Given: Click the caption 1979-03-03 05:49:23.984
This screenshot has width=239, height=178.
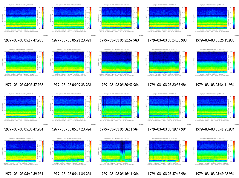Looking at the screenshot, I should point(215,174).
